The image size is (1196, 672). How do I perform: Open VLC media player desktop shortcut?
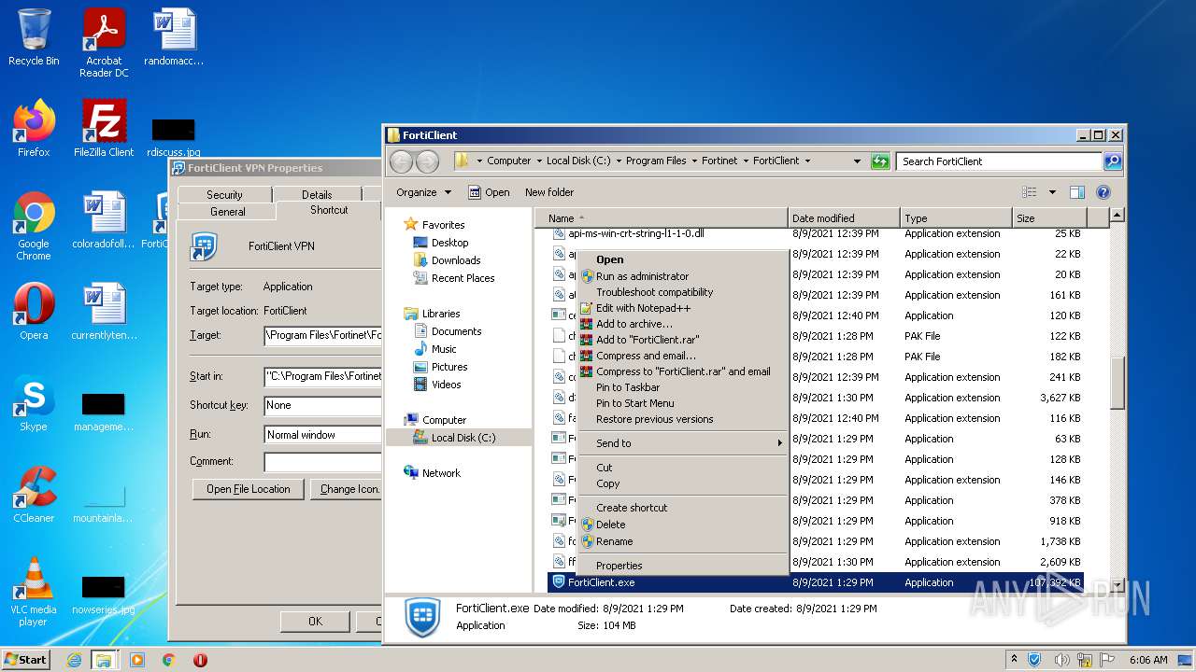click(34, 592)
